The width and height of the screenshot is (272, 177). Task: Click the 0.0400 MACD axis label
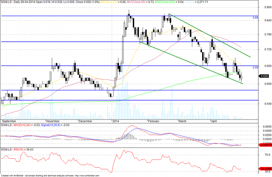(x=267, y=131)
